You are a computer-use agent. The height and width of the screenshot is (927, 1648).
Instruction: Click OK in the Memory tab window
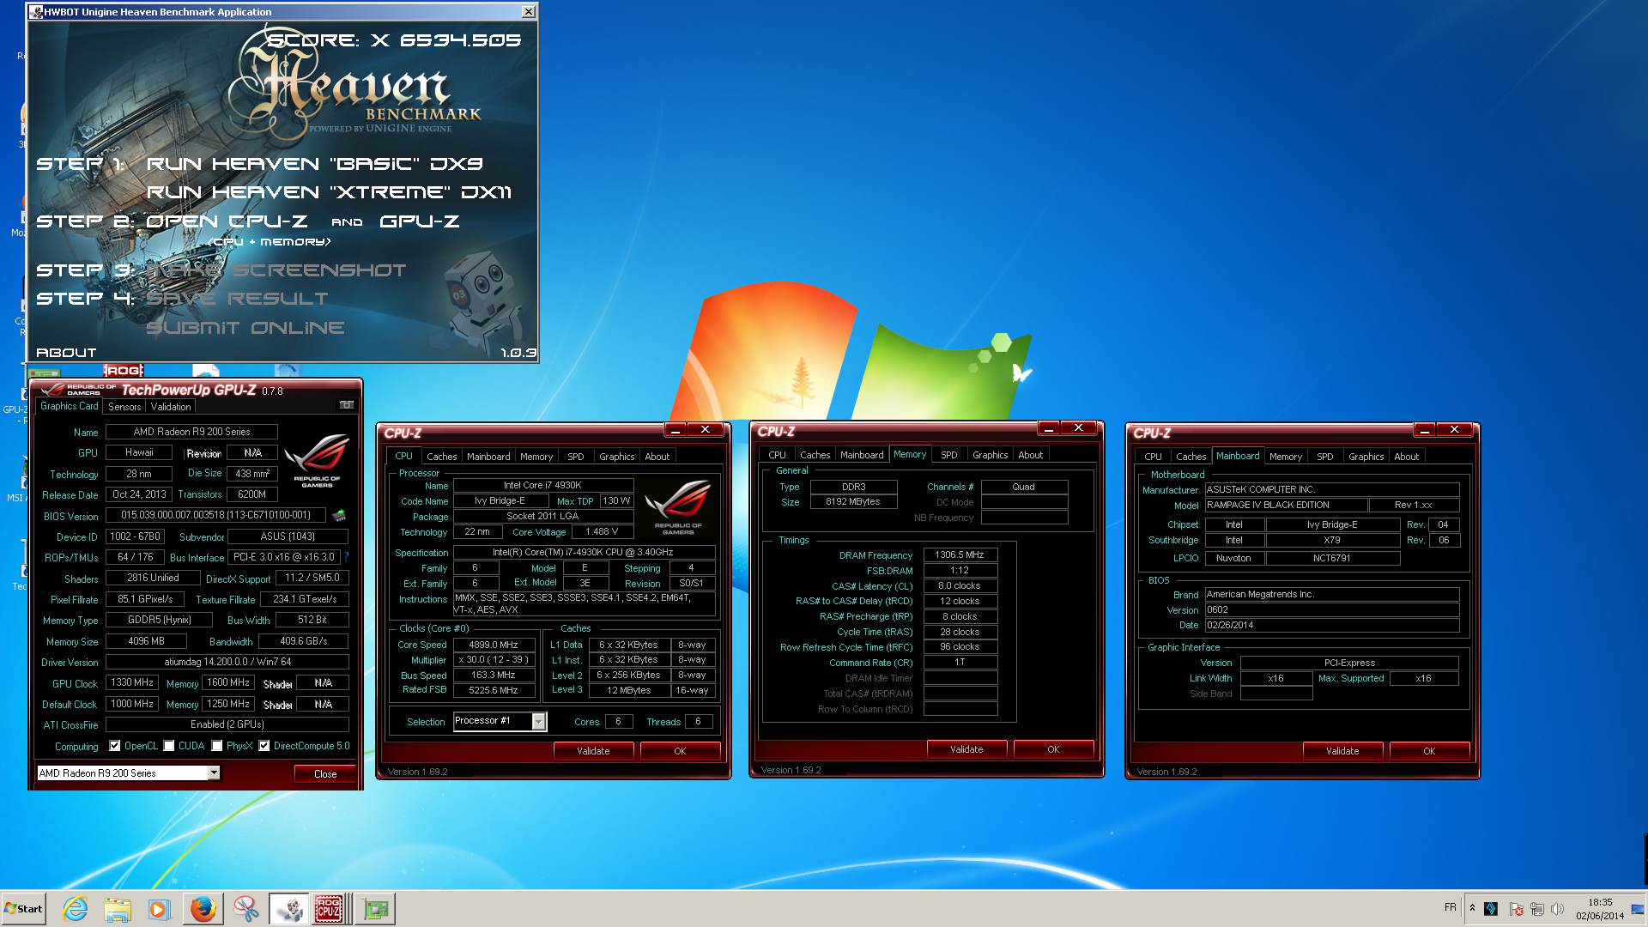tap(1053, 749)
